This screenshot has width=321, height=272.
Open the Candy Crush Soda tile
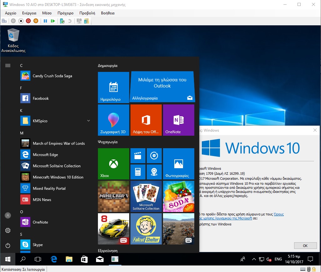click(179, 196)
